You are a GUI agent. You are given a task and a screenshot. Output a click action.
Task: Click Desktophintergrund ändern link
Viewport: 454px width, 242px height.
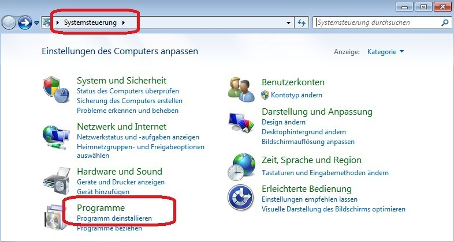pos(304,132)
